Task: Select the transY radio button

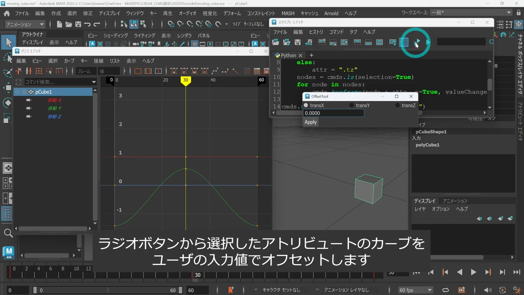Action: (x=352, y=105)
